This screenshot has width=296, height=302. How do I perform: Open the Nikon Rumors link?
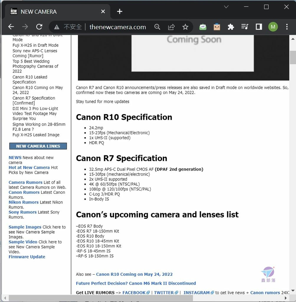24,202
